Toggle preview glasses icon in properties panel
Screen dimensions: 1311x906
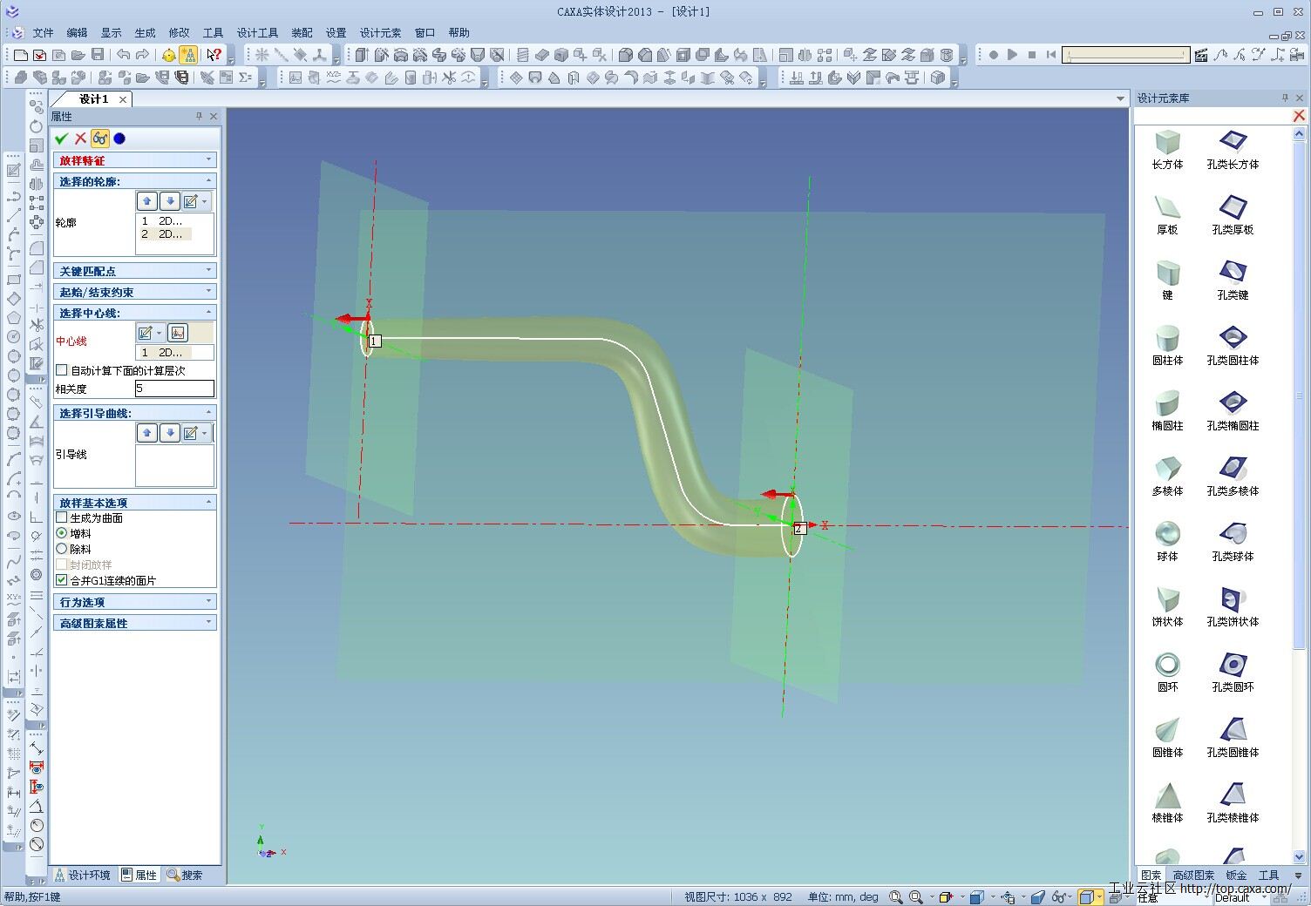100,139
